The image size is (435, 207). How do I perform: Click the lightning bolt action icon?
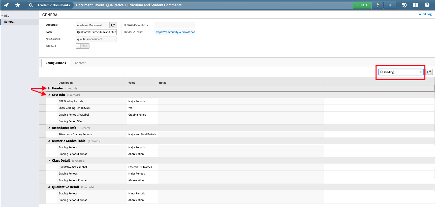pos(378,5)
